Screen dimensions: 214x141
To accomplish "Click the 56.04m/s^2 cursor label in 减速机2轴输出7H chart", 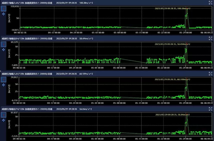I will coord(173,115).
